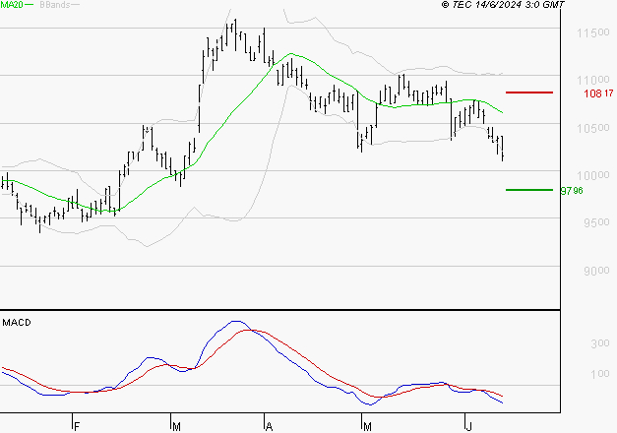
Task: Click the TEC 14/6/2024 timestamp text
Action: point(503,5)
